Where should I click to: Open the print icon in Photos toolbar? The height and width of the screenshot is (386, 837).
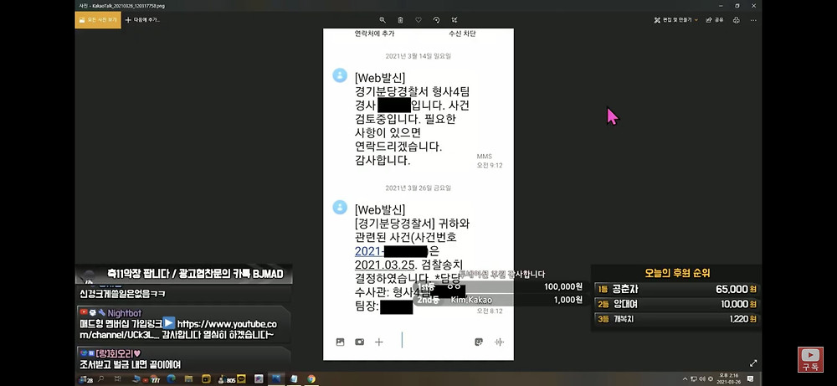[736, 20]
